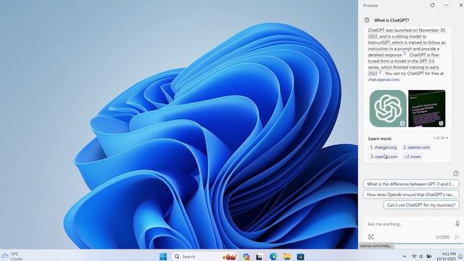This screenshot has height=261, width=464.
Task: Click the search highlight image in taskbar search
Action: 230,257
